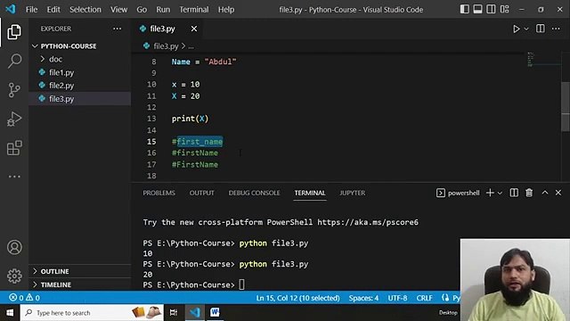Switch to the DEBUG CONSOLE tab
This screenshot has width=570, height=321.
pyautogui.click(x=254, y=193)
